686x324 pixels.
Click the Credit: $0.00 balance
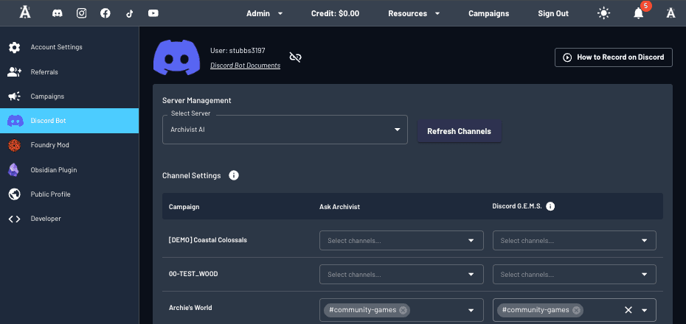click(x=335, y=13)
